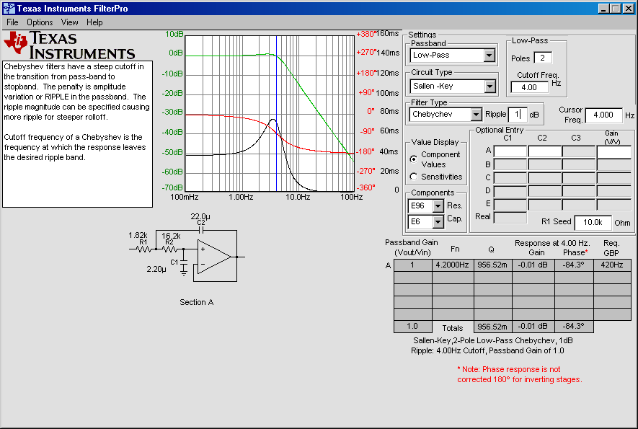The height and width of the screenshot is (429, 638).
Task: Click the R1 Seed input field
Action: pos(593,222)
